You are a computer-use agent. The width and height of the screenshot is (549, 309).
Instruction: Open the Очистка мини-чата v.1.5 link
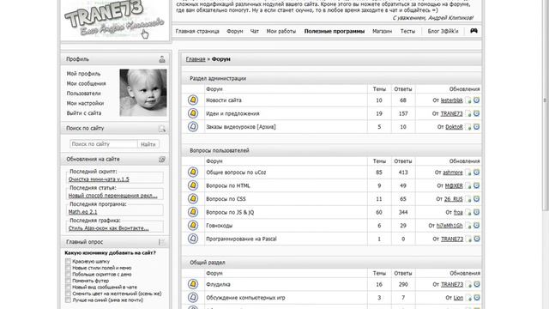click(99, 179)
